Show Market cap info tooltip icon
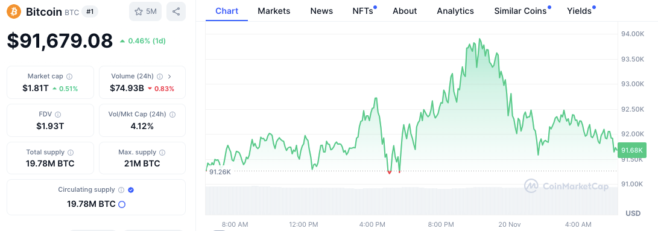Viewport: 658px width, 231px height. coord(70,77)
